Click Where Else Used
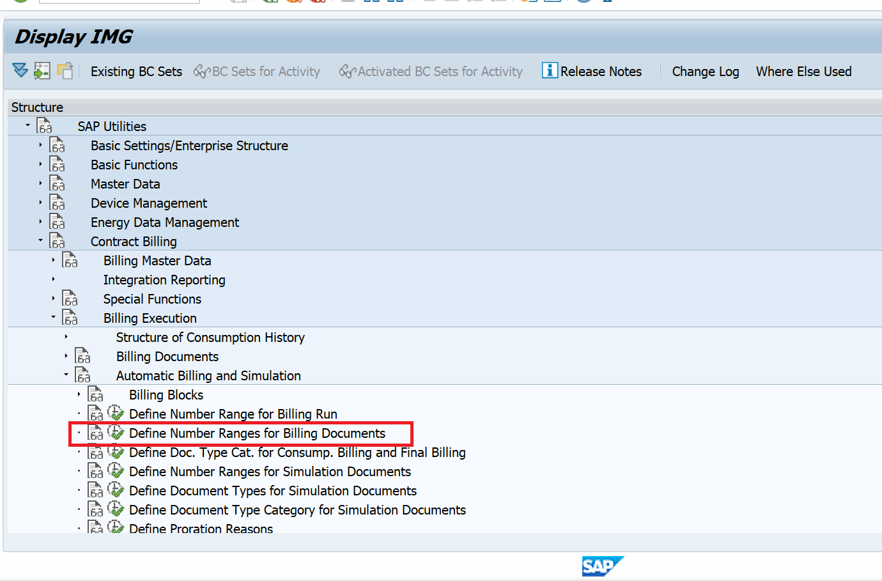 coord(804,72)
